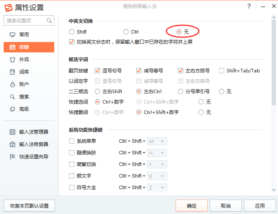Start 快速设置向导
The image size is (278, 214).
(x=29, y=157)
